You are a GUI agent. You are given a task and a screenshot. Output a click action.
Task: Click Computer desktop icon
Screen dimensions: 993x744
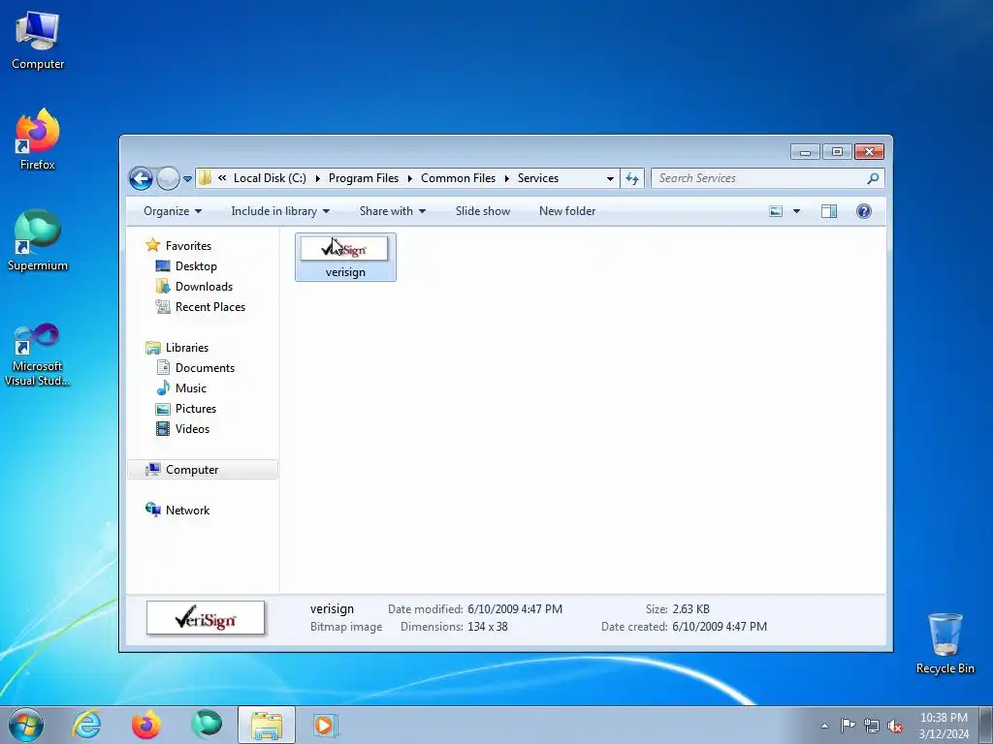[38, 41]
